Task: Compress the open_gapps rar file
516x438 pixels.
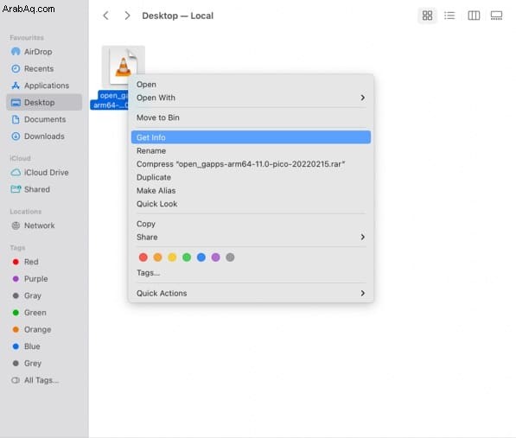Action: click(251, 164)
